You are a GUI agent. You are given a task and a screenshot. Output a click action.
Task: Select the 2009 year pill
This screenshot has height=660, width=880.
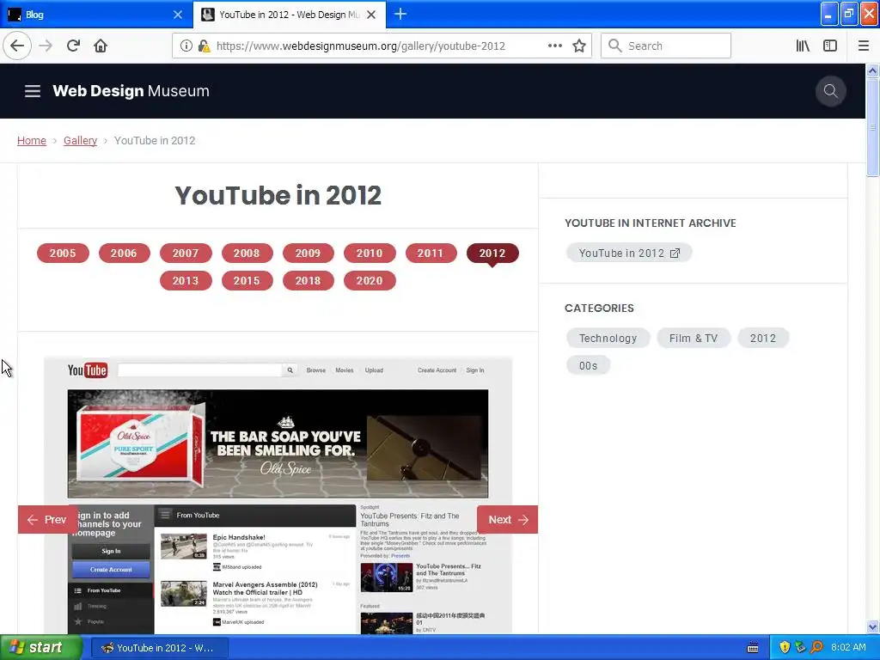point(309,254)
